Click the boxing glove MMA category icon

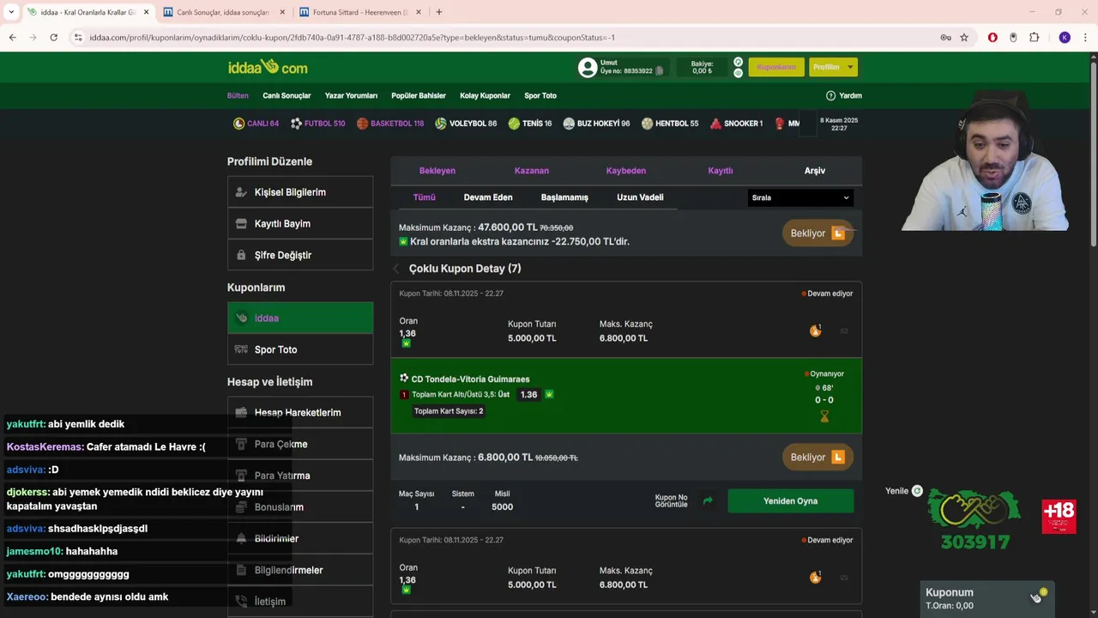(780, 124)
